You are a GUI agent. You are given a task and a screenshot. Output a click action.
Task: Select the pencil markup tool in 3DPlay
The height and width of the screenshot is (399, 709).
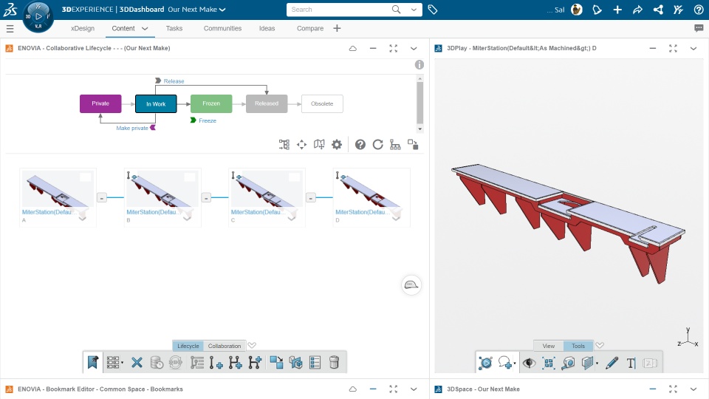coord(612,363)
